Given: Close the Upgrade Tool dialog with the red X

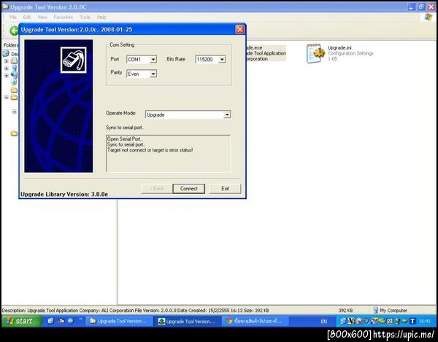Looking at the screenshot, I should tap(239, 29).
